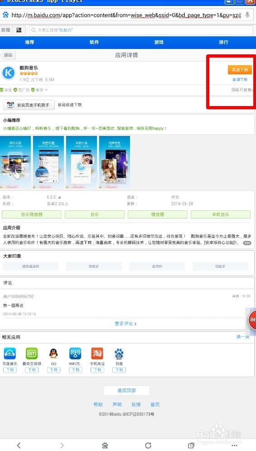Open 更多评论 link

126,324
